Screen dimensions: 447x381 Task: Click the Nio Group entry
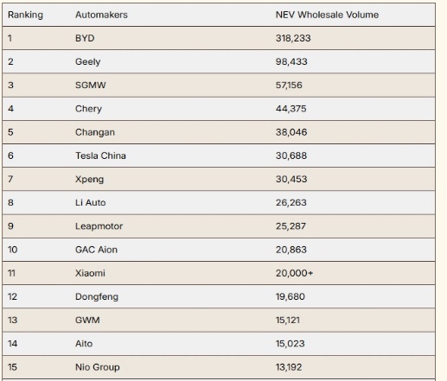pyautogui.click(x=98, y=367)
